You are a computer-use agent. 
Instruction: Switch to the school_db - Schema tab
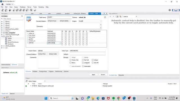(x=80, y=13)
